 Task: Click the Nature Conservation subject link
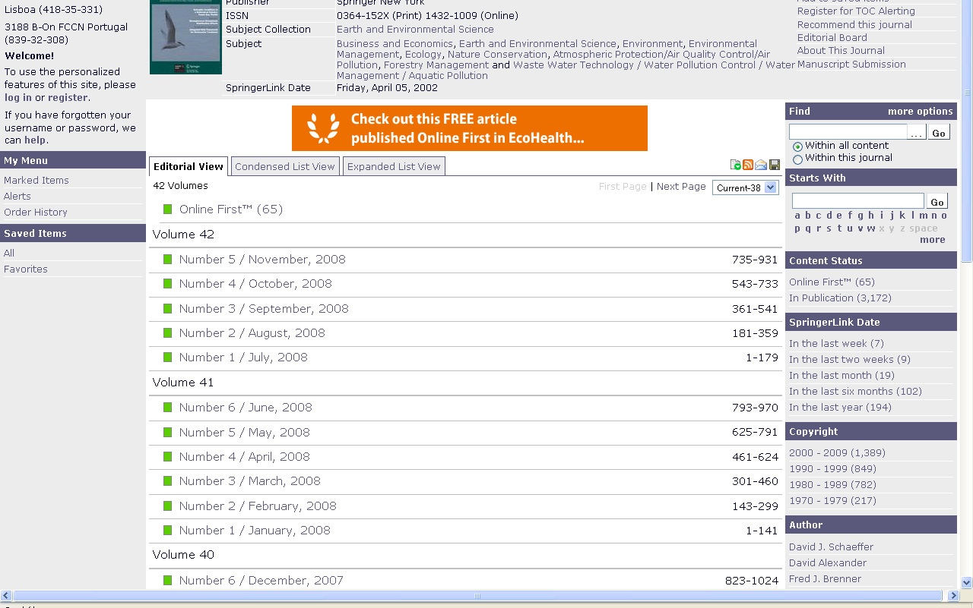(x=497, y=54)
